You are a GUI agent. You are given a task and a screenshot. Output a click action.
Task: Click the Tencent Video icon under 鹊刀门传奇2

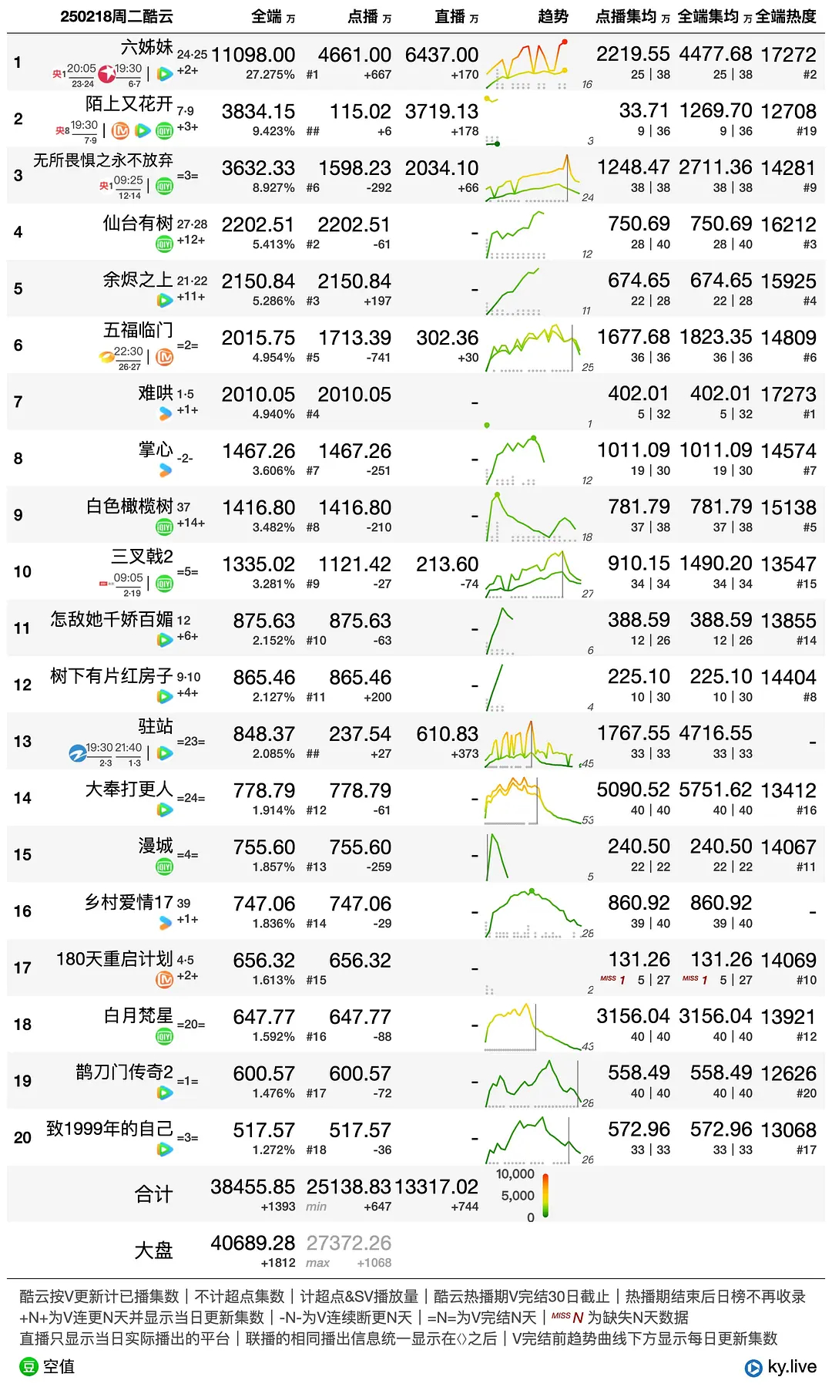pyautogui.click(x=164, y=1092)
